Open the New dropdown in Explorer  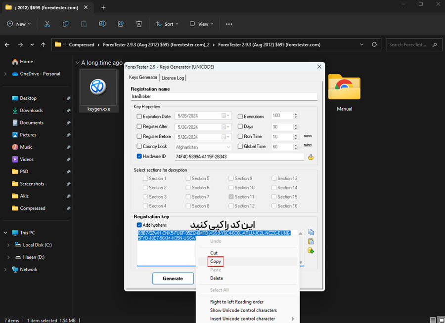coord(19,24)
